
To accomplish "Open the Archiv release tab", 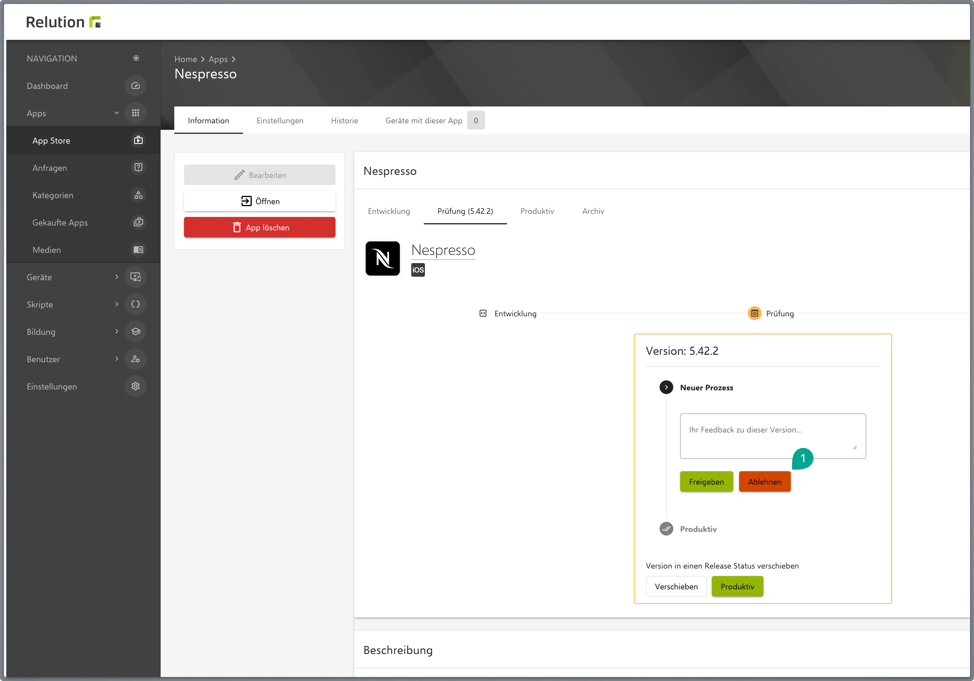I will click(593, 211).
